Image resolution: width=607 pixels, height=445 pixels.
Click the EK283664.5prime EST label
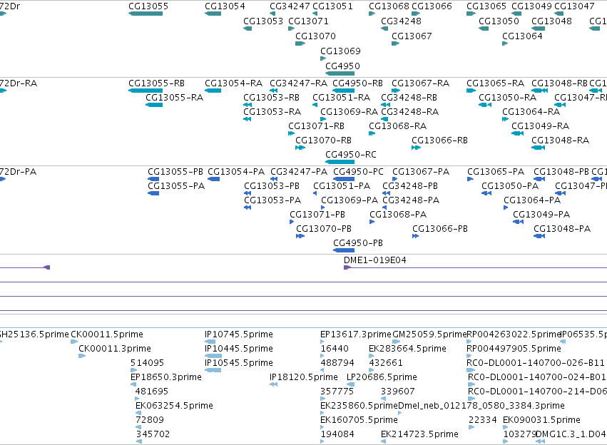coord(407,349)
